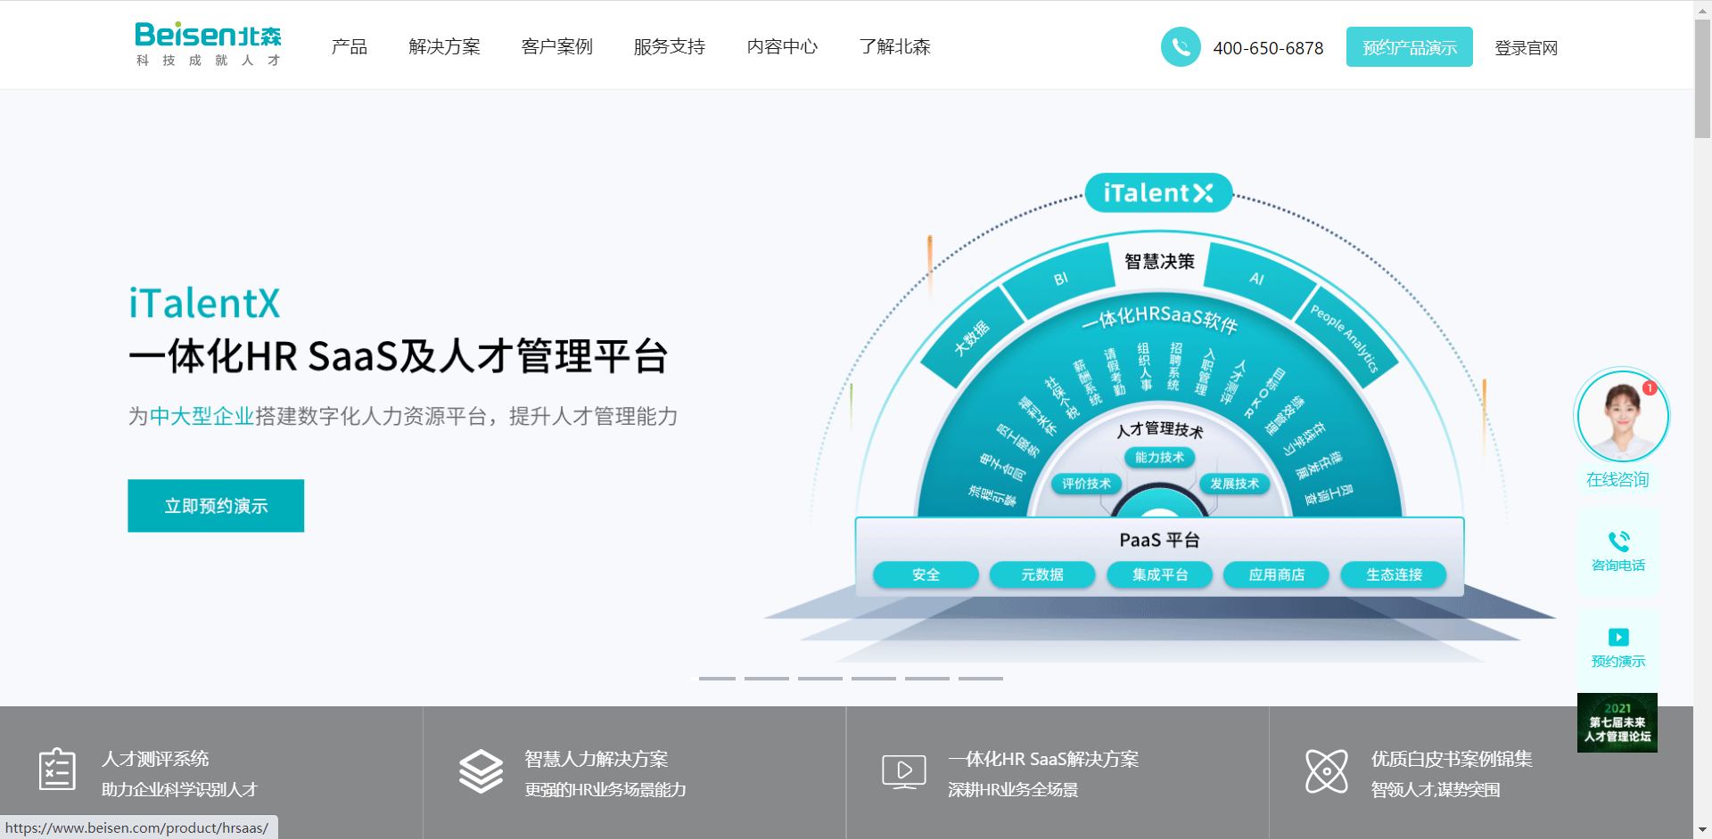This screenshot has width=1712, height=839.
Task: Click the 咨询电话 label
Action: [x=1618, y=566]
